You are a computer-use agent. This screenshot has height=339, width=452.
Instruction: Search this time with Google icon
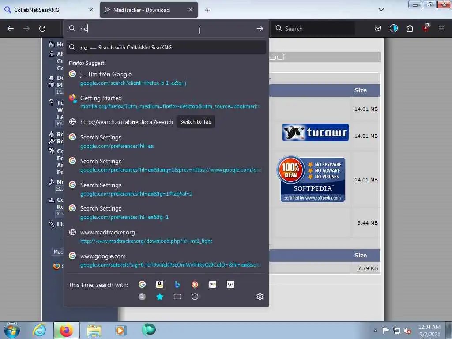tap(142, 285)
